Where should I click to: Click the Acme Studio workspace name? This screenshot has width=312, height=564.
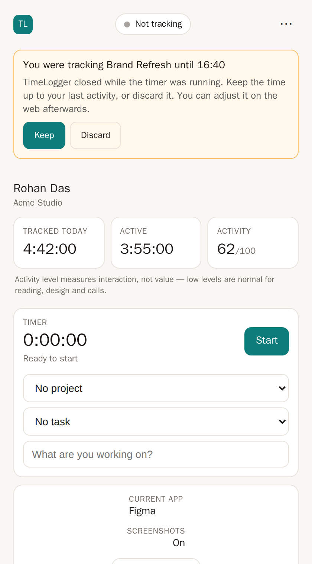pyautogui.click(x=38, y=203)
